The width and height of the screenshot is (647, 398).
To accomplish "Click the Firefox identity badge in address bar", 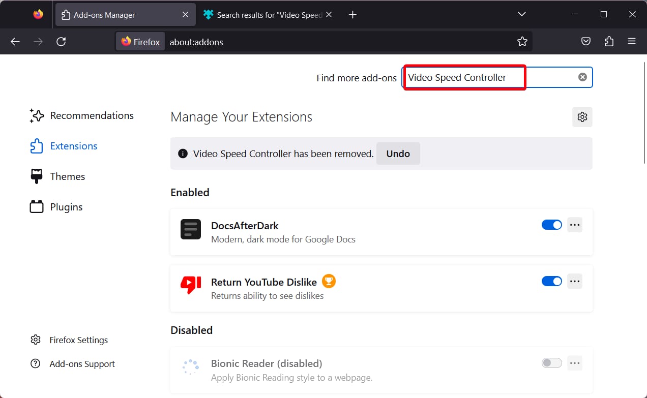I will [140, 42].
